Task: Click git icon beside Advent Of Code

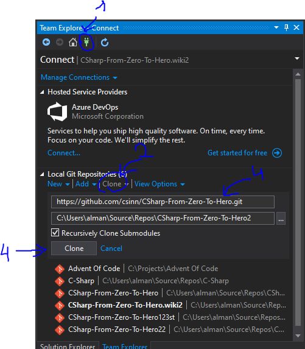Action: [60, 269]
